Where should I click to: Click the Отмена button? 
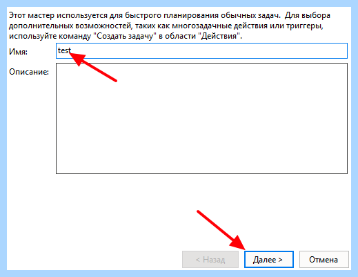[324, 260]
